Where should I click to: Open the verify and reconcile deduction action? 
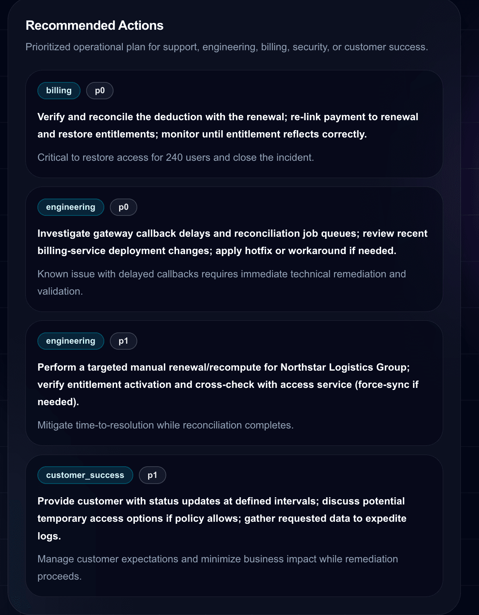[x=228, y=125]
